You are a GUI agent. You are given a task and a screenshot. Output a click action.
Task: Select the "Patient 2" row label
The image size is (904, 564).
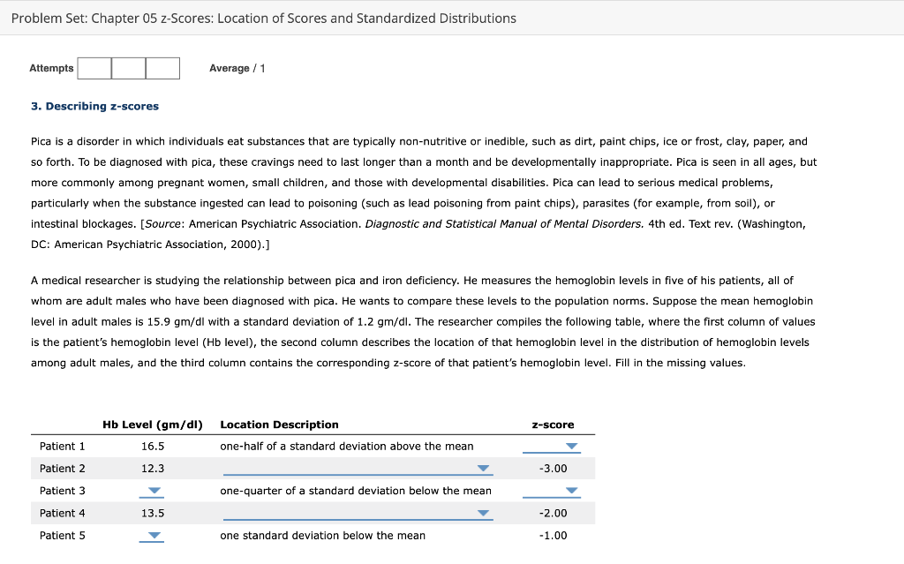(63, 469)
